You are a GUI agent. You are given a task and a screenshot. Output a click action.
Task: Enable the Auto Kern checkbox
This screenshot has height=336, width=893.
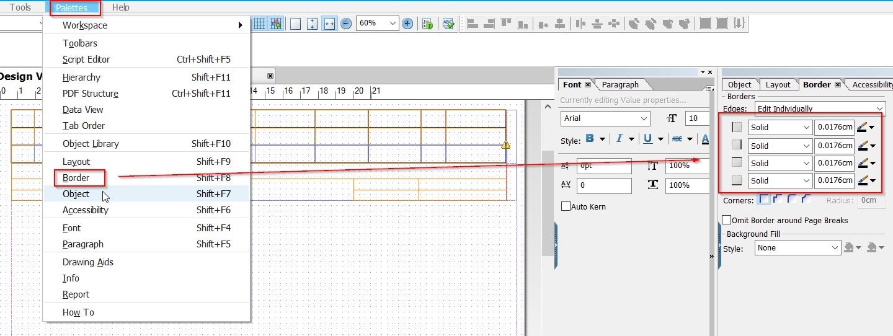coord(566,206)
